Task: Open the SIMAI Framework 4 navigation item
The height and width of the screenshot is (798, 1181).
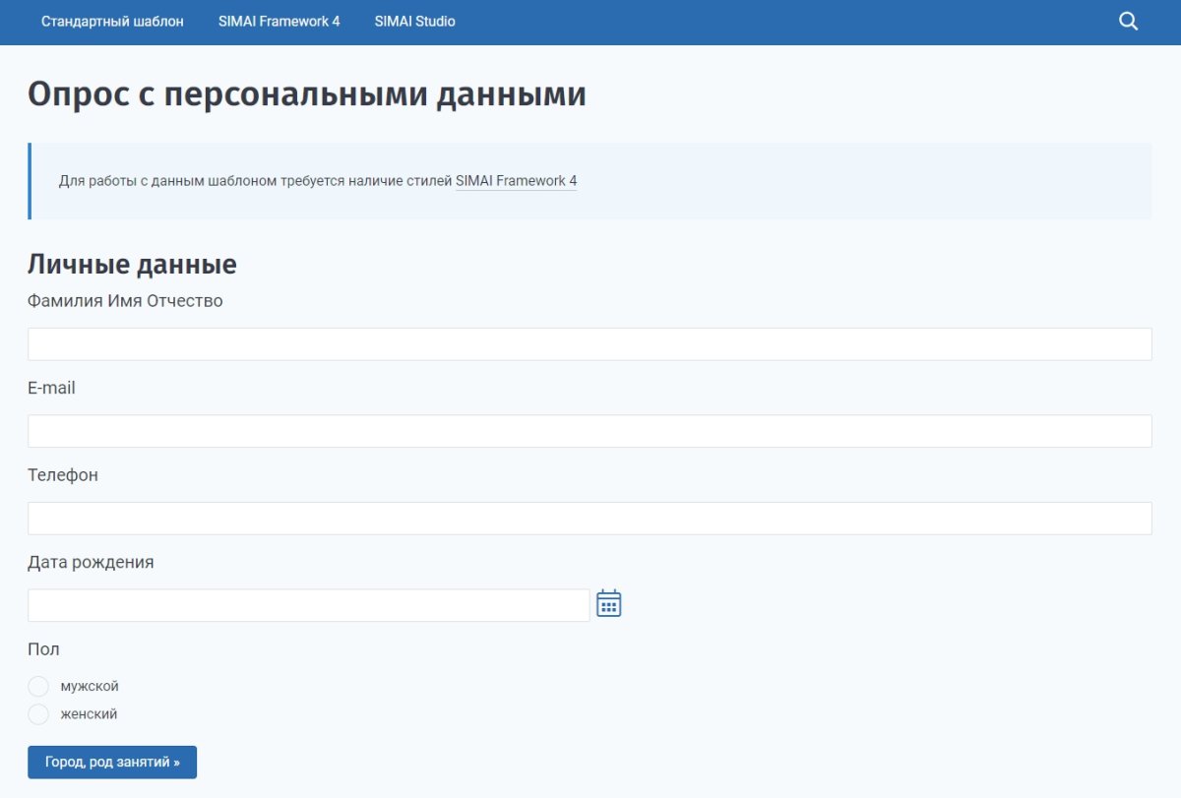Action: pos(280,21)
